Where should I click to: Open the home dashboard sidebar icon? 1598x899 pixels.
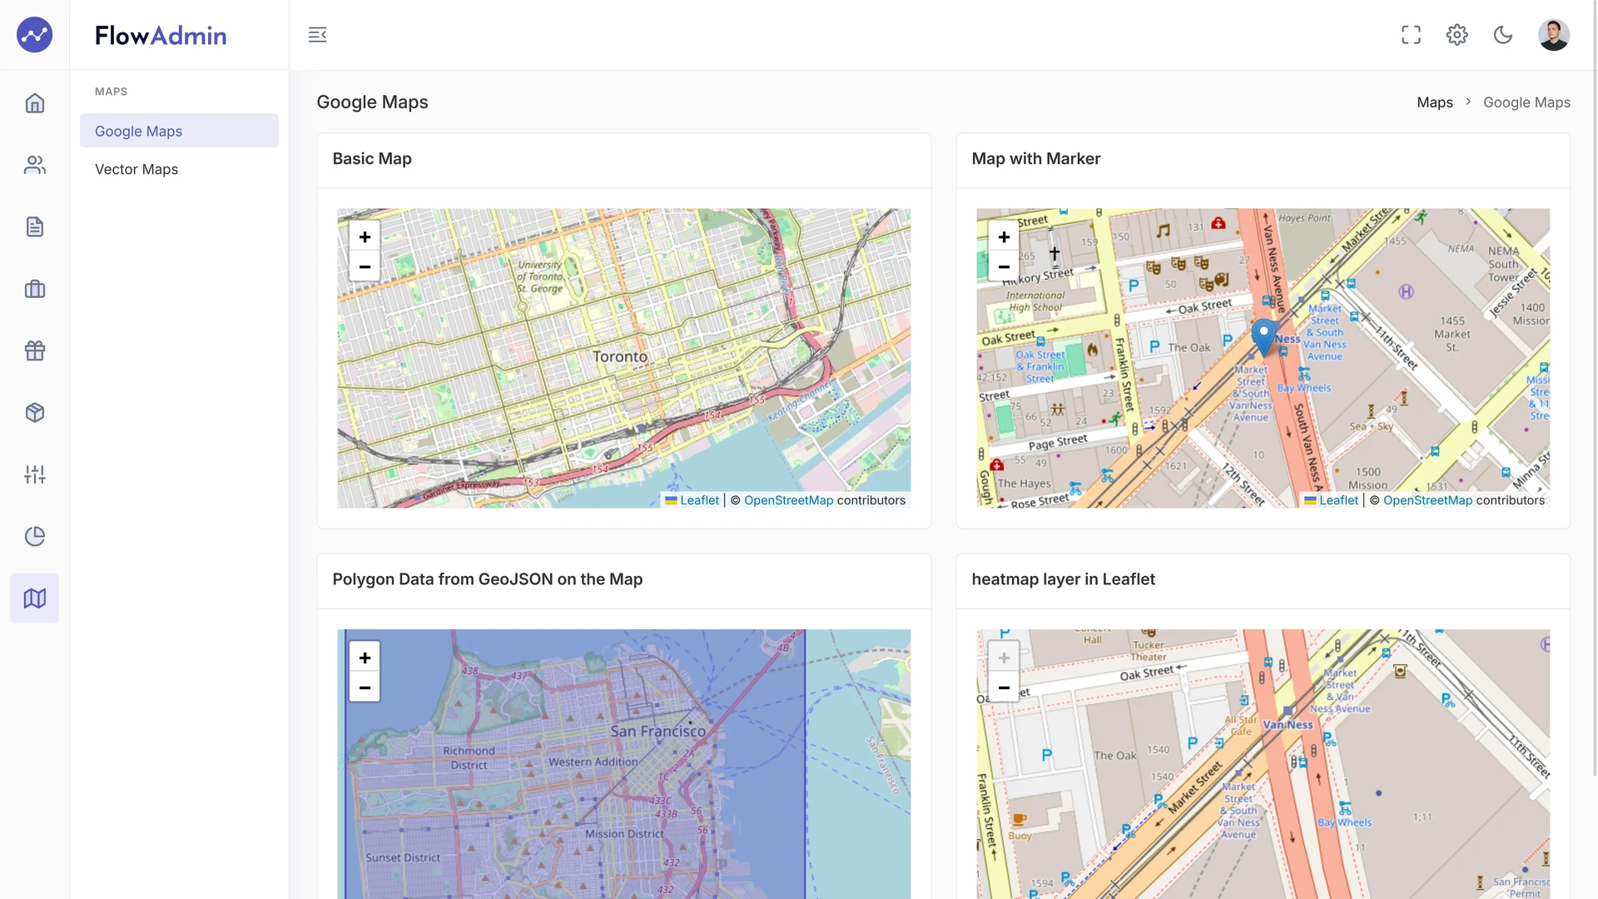point(35,103)
